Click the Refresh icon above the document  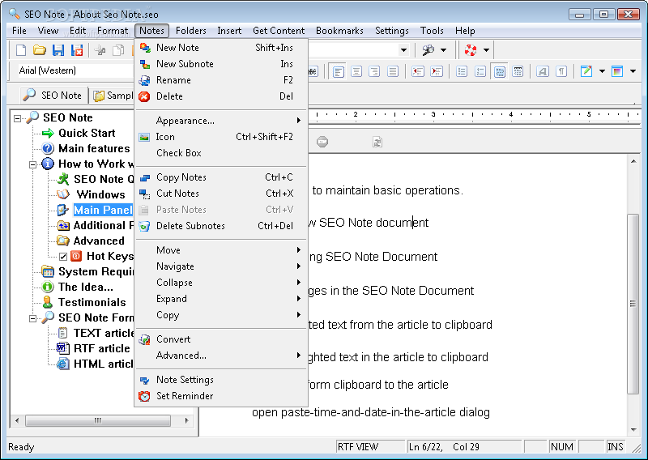pos(377,142)
